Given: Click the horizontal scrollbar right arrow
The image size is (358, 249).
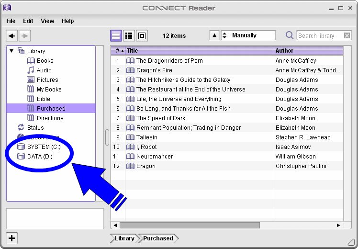Looking at the screenshot, I should coord(338,225).
